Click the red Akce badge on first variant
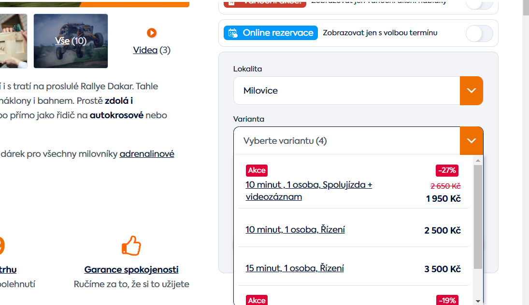The width and height of the screenshot is (529, 305). tap(257, 170)
